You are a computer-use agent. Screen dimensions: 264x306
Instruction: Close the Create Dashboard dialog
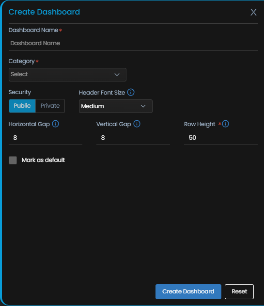(x=253, y=12)
